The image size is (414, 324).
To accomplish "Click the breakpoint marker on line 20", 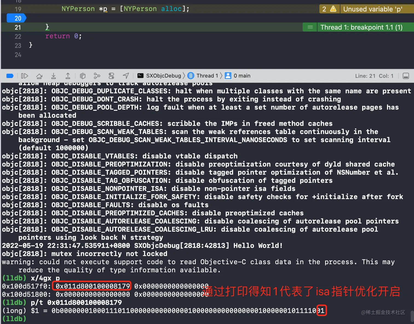I will pyautogui.click(x=16, y=18).
